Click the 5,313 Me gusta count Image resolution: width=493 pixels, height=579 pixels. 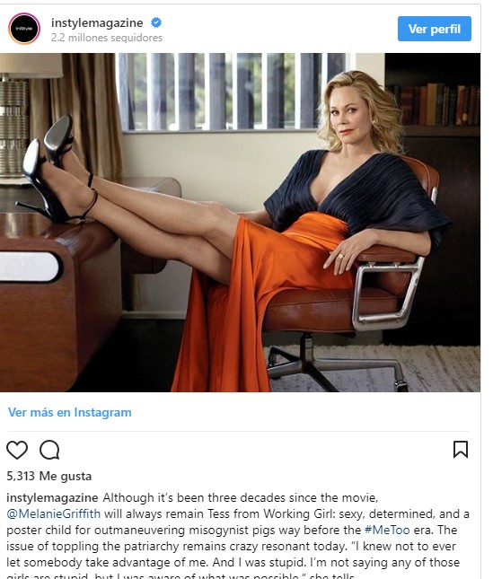pos(49,476)
